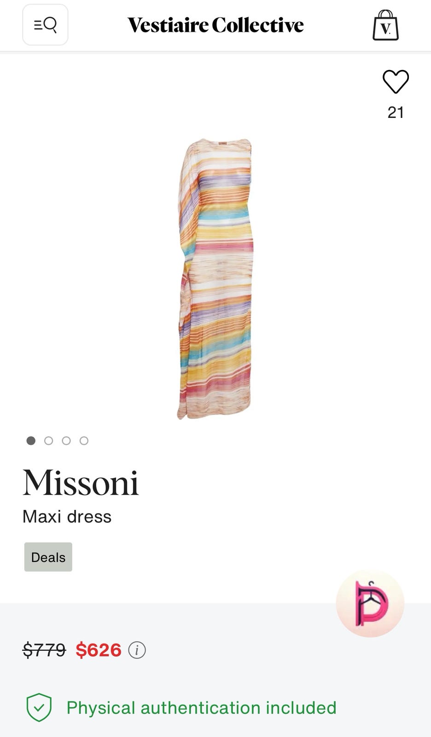Click the Deals tag
This screenshot has width=431, height=737.
48,557
